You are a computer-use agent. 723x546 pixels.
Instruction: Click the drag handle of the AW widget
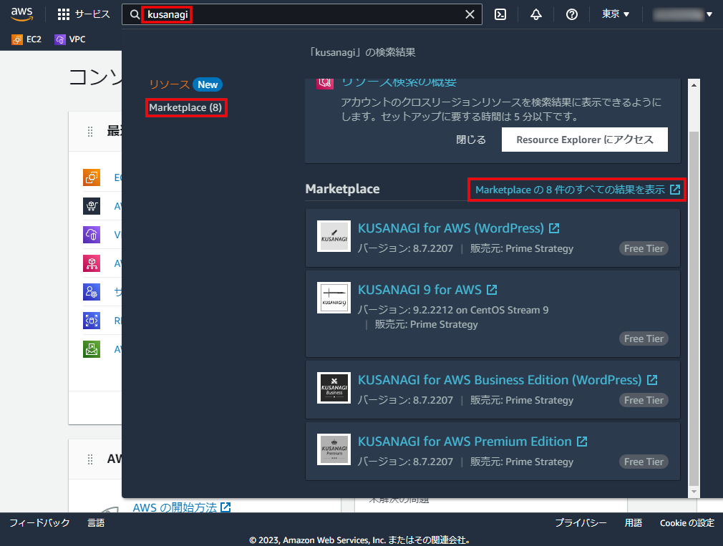(x=90, y=459)
